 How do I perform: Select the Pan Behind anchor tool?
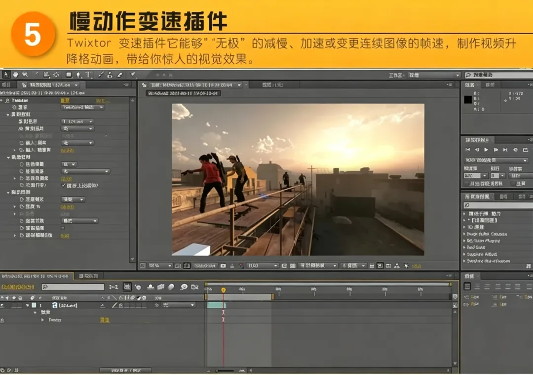(x=56, y=75)
